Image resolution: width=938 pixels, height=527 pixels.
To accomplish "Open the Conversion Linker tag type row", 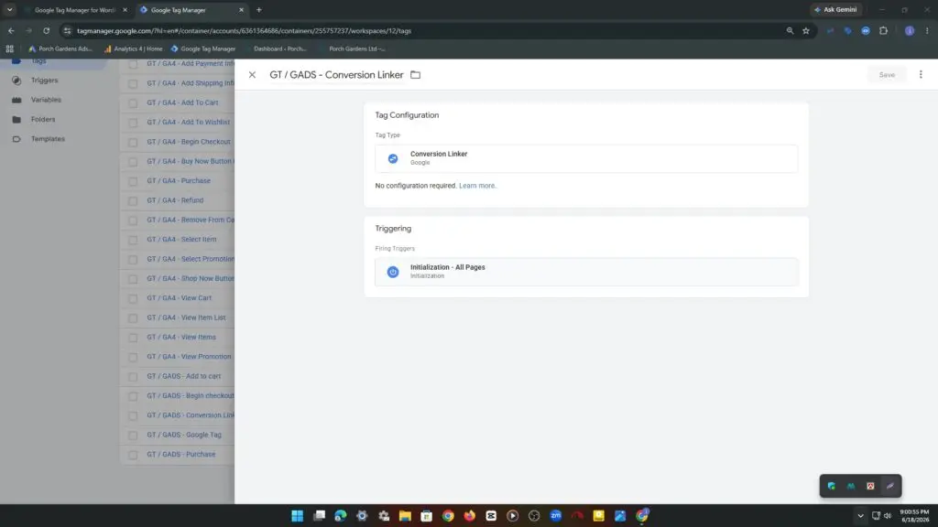I will click(586, 158).
